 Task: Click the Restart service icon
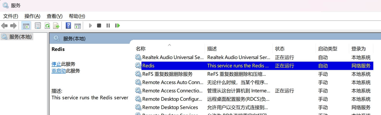pos(117,26)
